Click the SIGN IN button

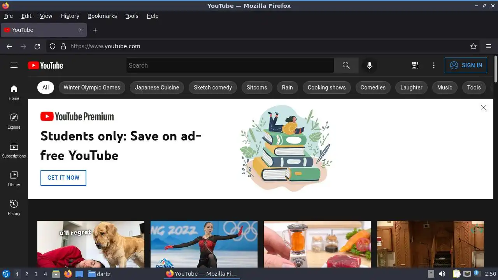coord(466,65)
